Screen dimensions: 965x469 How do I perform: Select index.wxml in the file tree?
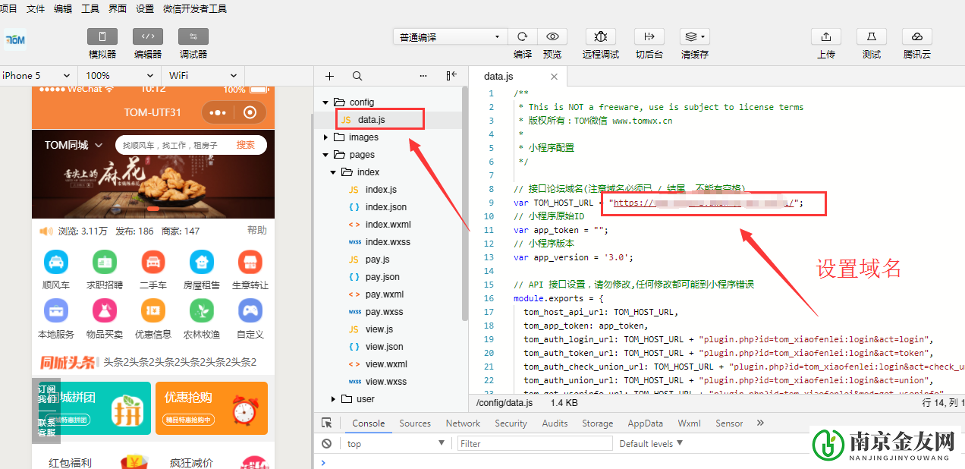click(x=387, y=225)
